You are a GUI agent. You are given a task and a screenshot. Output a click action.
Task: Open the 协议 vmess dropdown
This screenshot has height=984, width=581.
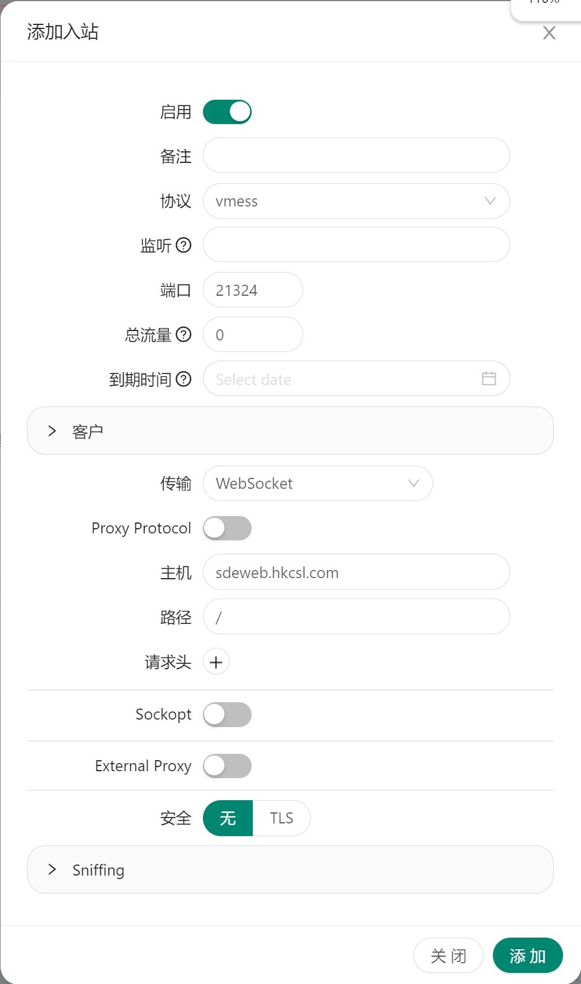[x=356, y=201]
